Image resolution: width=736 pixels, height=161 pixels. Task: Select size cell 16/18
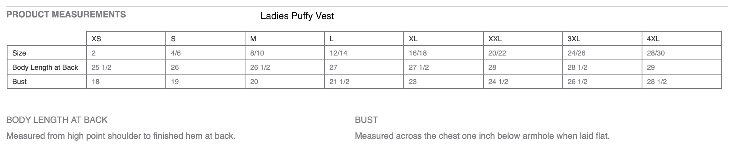[x=418, y=53]
